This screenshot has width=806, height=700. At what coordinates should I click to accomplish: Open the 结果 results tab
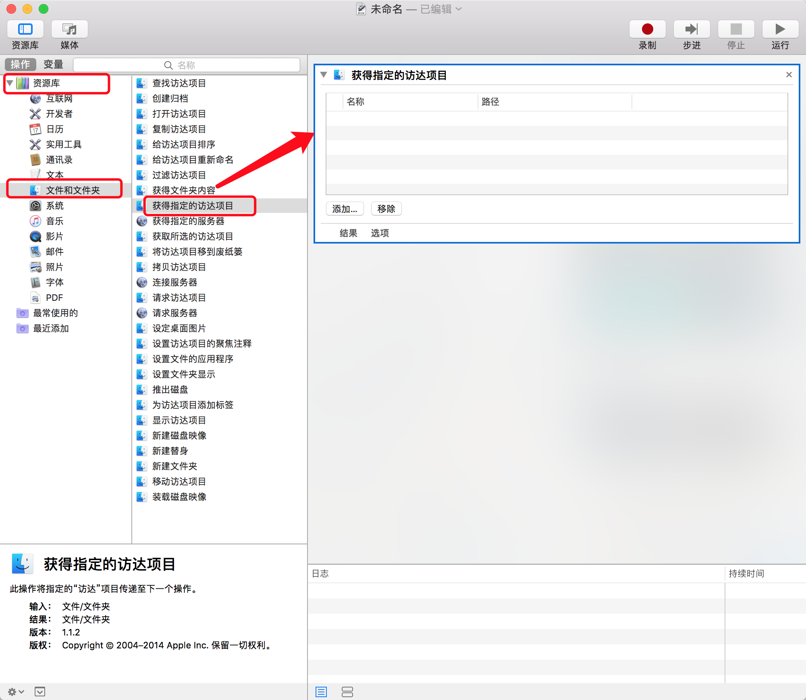pyautogui.click(x=348, y=233)
